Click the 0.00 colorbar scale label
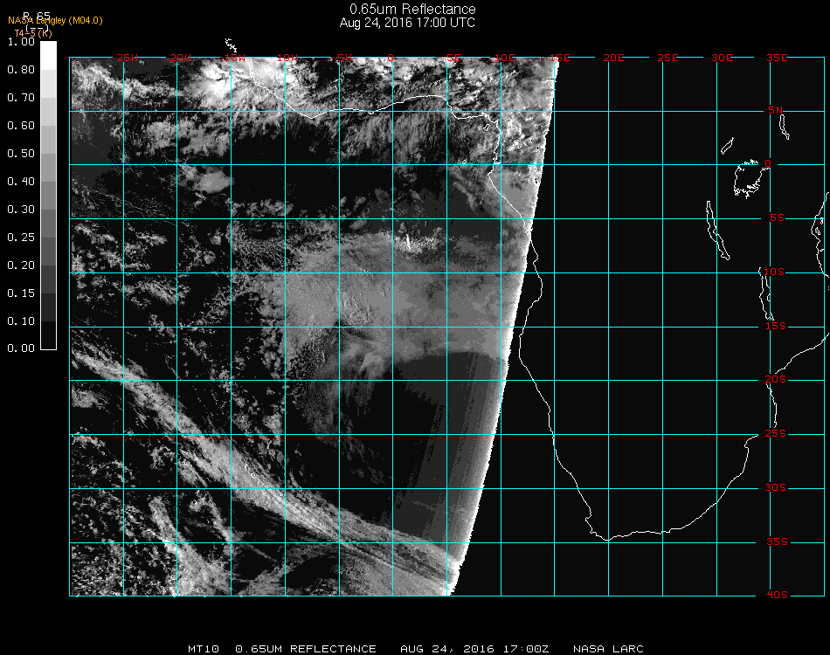This screenshot has height=655, width=830. 20,348
